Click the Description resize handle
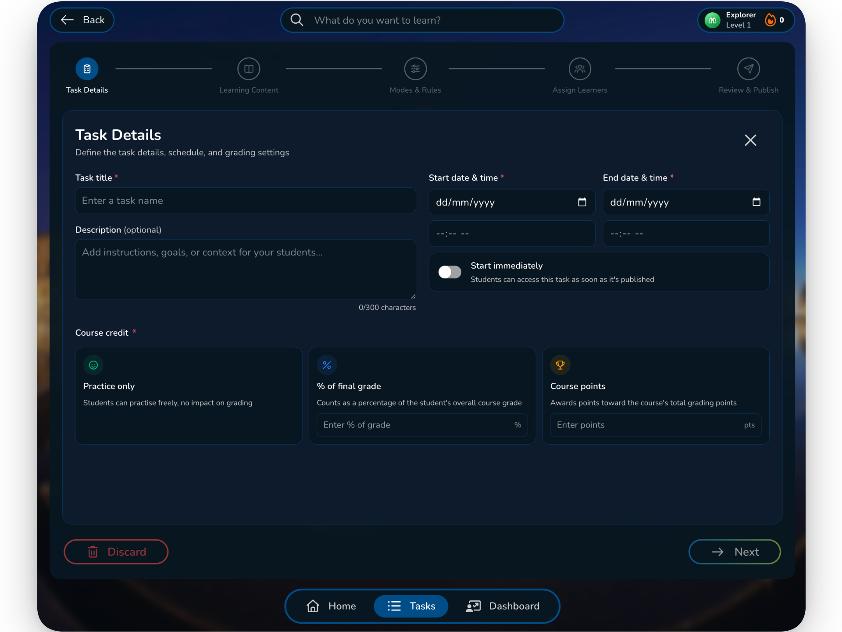Image resolution: width=842 pixels, height=632 pixels. point(413,296)
